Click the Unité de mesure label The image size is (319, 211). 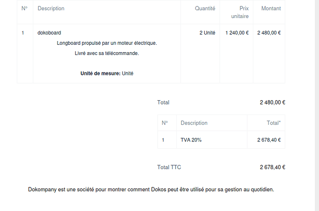click(100, 73)
